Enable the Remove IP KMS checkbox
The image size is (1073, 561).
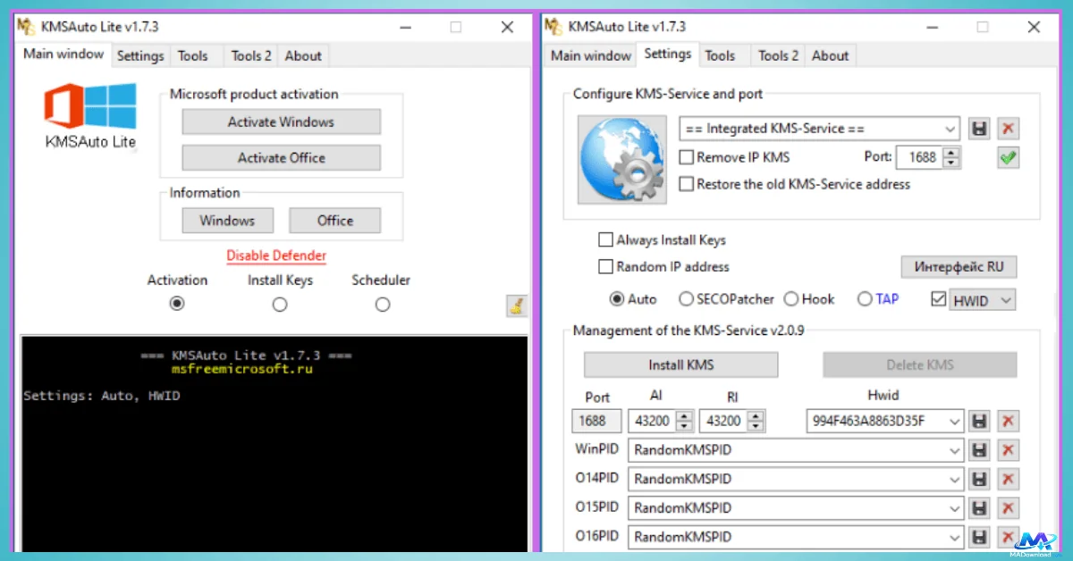point(687,157)
